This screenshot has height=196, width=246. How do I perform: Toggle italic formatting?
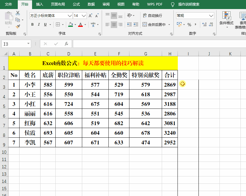tap(39, 24)
